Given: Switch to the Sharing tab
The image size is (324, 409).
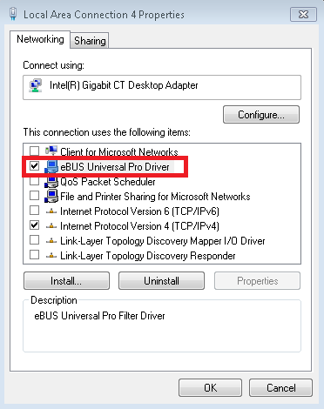Looking at the screenshot, I should (x=90, y=41).
